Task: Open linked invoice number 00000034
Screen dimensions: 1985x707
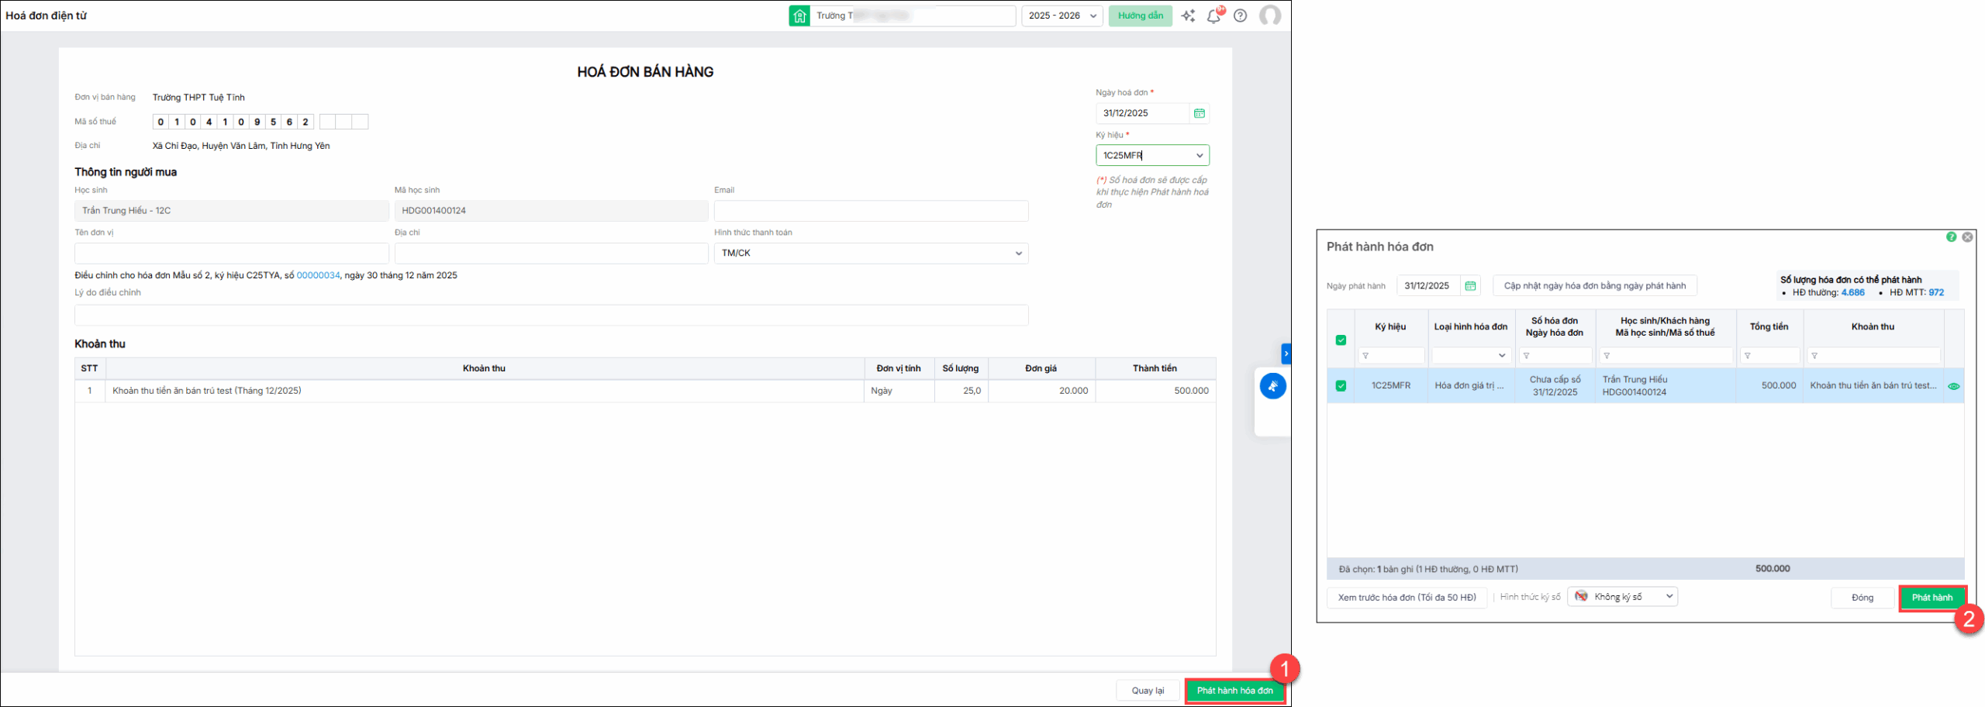Action: point(318,275)
